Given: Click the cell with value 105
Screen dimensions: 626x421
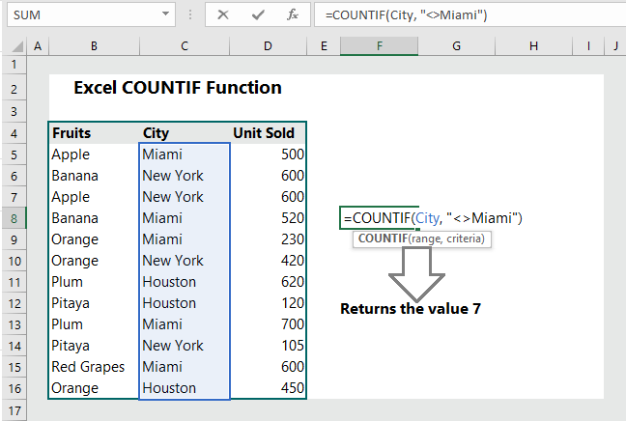Looking at the screenshot, I should click(268, 346).
